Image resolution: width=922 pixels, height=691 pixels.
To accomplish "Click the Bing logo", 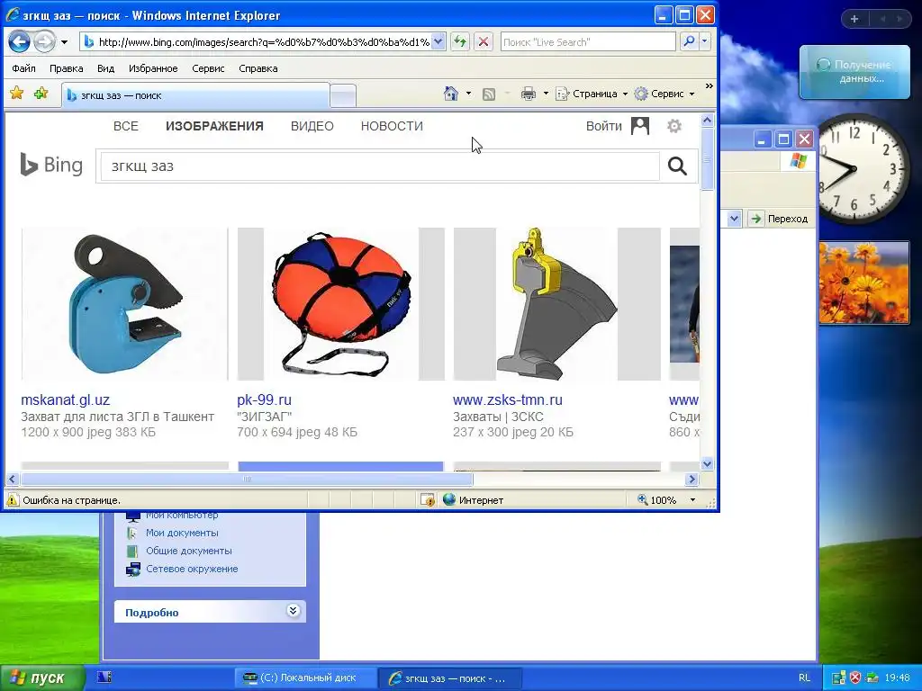I will [51, 166].
